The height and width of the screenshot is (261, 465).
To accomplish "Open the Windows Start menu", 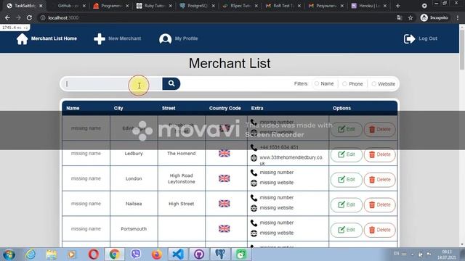I will click(9, 254).
